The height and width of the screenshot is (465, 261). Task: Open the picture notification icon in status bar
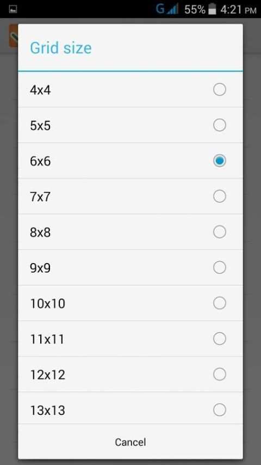(13, 9)
